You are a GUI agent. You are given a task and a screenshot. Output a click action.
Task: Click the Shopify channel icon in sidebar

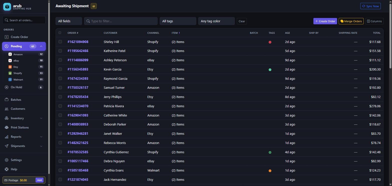click(10, 73)
